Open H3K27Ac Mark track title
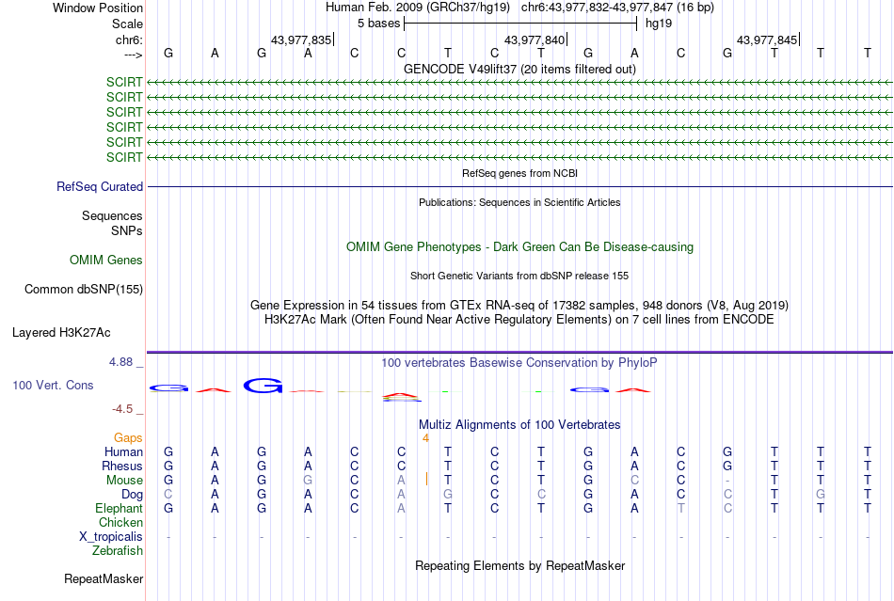Viewport: 894px width, 601px height. [x=519, y=319]
